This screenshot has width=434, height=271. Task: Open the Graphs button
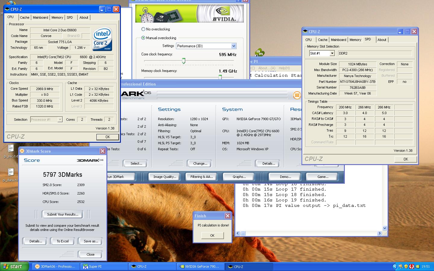(x=239, y=177)
